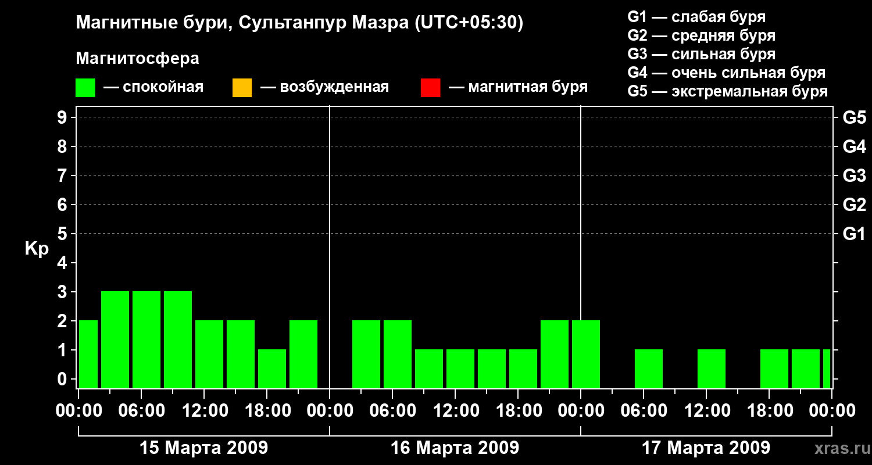Select the Kp 1 bar above 18:00 on 17 Марта
Viewport: 872px width, 465px height.
774,369
